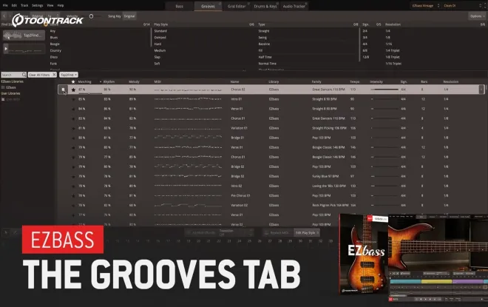
Task: Open the Edit menu
Action: (x=14, y=5)
